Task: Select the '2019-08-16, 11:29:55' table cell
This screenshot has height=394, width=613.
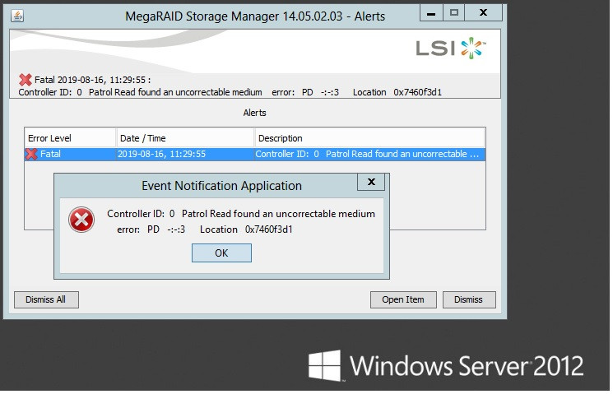Action: [x=186, y=155]
